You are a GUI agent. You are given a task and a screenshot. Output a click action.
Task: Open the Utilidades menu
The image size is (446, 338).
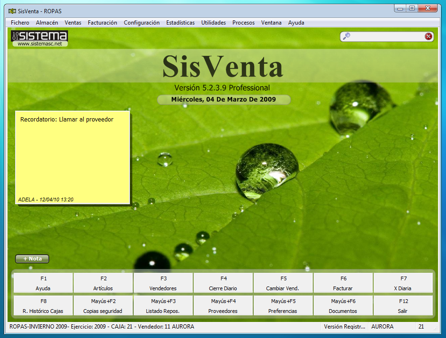coord(214,23)
